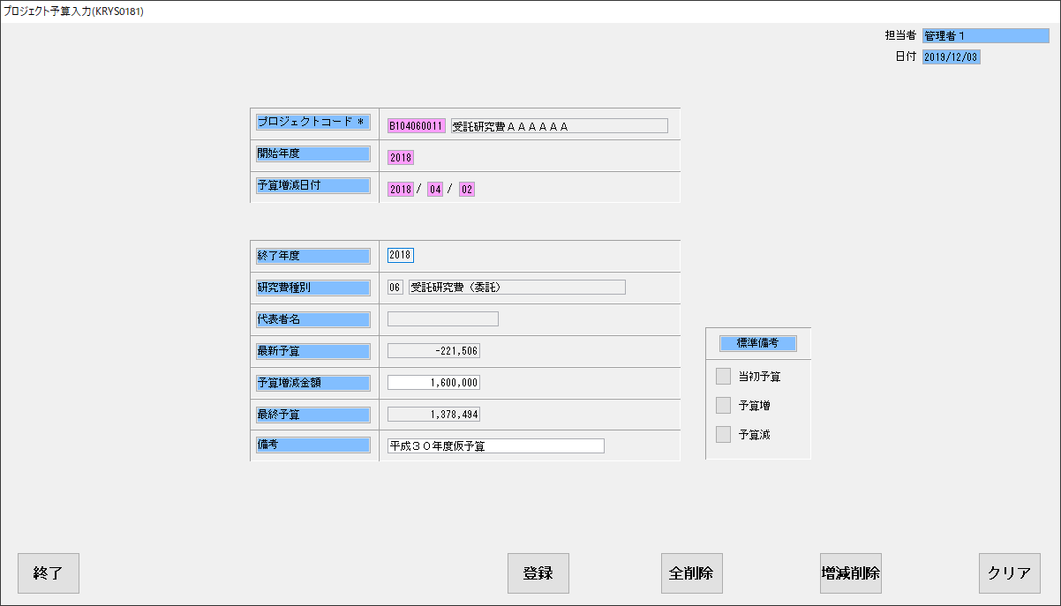This screenshot has width=1061, height=606.
Task: Click the project code field B104060011
Action: point(416,126)
